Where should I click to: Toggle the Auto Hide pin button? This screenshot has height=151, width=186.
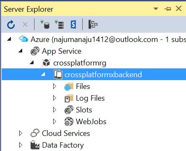(x=168, y=9)
